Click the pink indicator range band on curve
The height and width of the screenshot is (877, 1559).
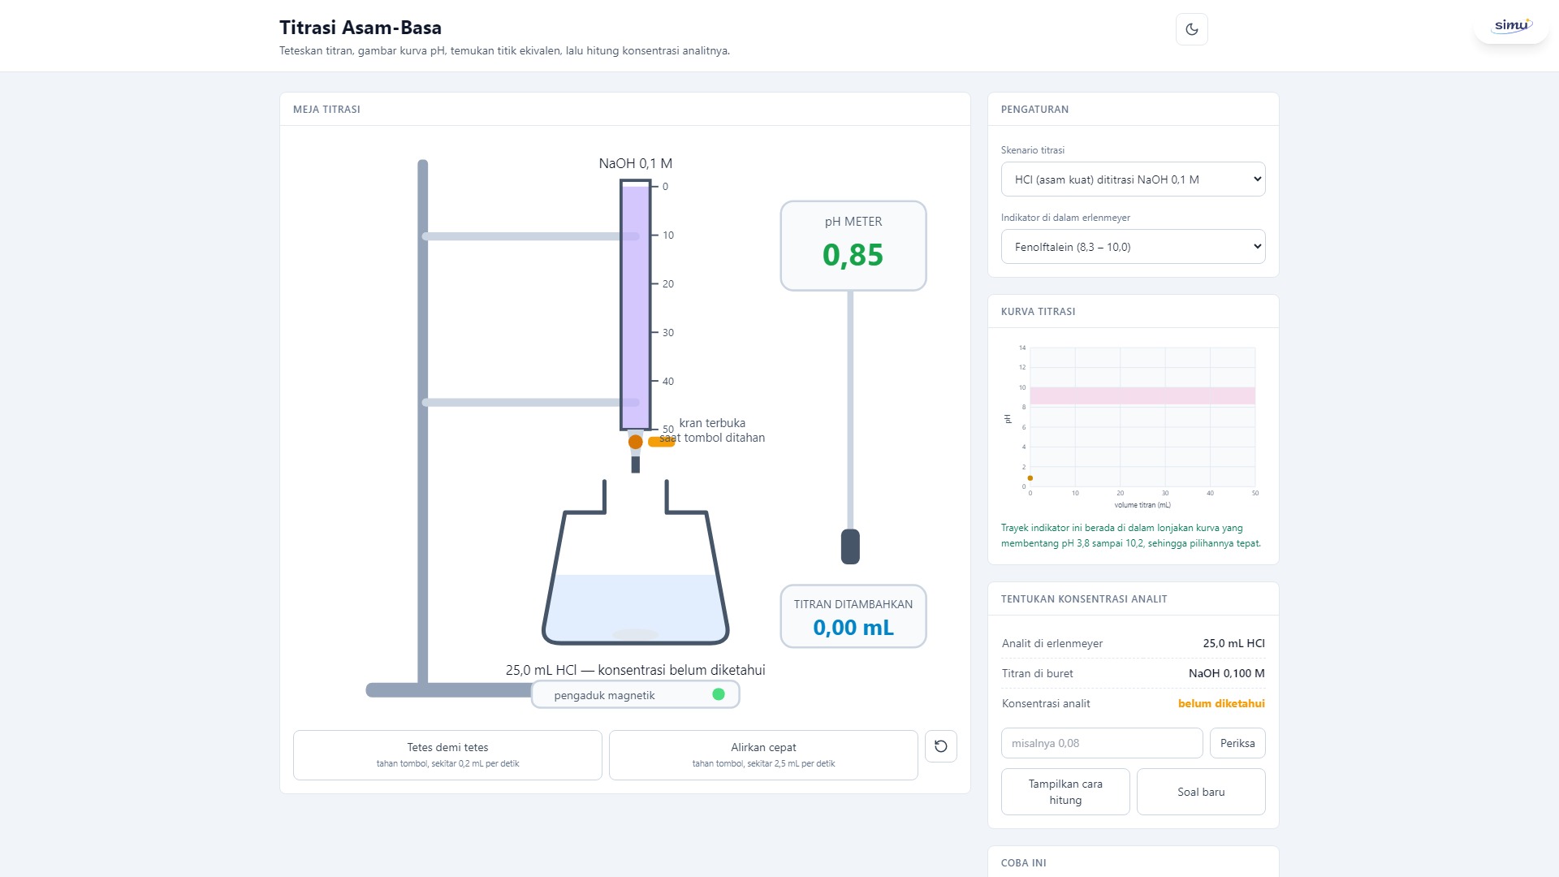(1142, 395)
